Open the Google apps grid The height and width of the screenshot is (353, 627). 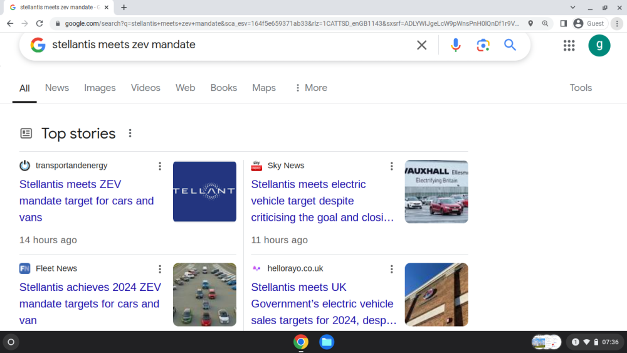tap(569, 45)
